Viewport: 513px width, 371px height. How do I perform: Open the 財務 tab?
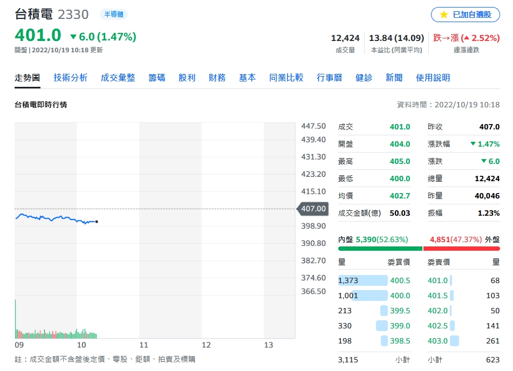(x=217, y=78)
